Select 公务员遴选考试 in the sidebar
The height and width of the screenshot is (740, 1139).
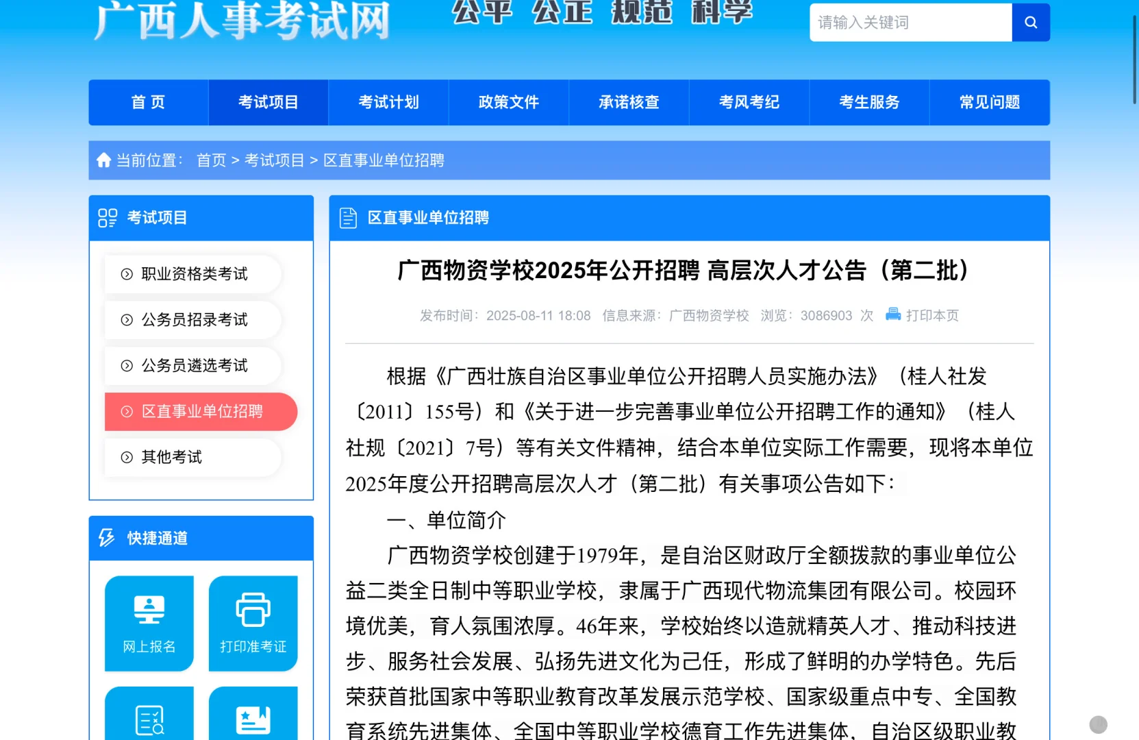[x=193, y=366]
